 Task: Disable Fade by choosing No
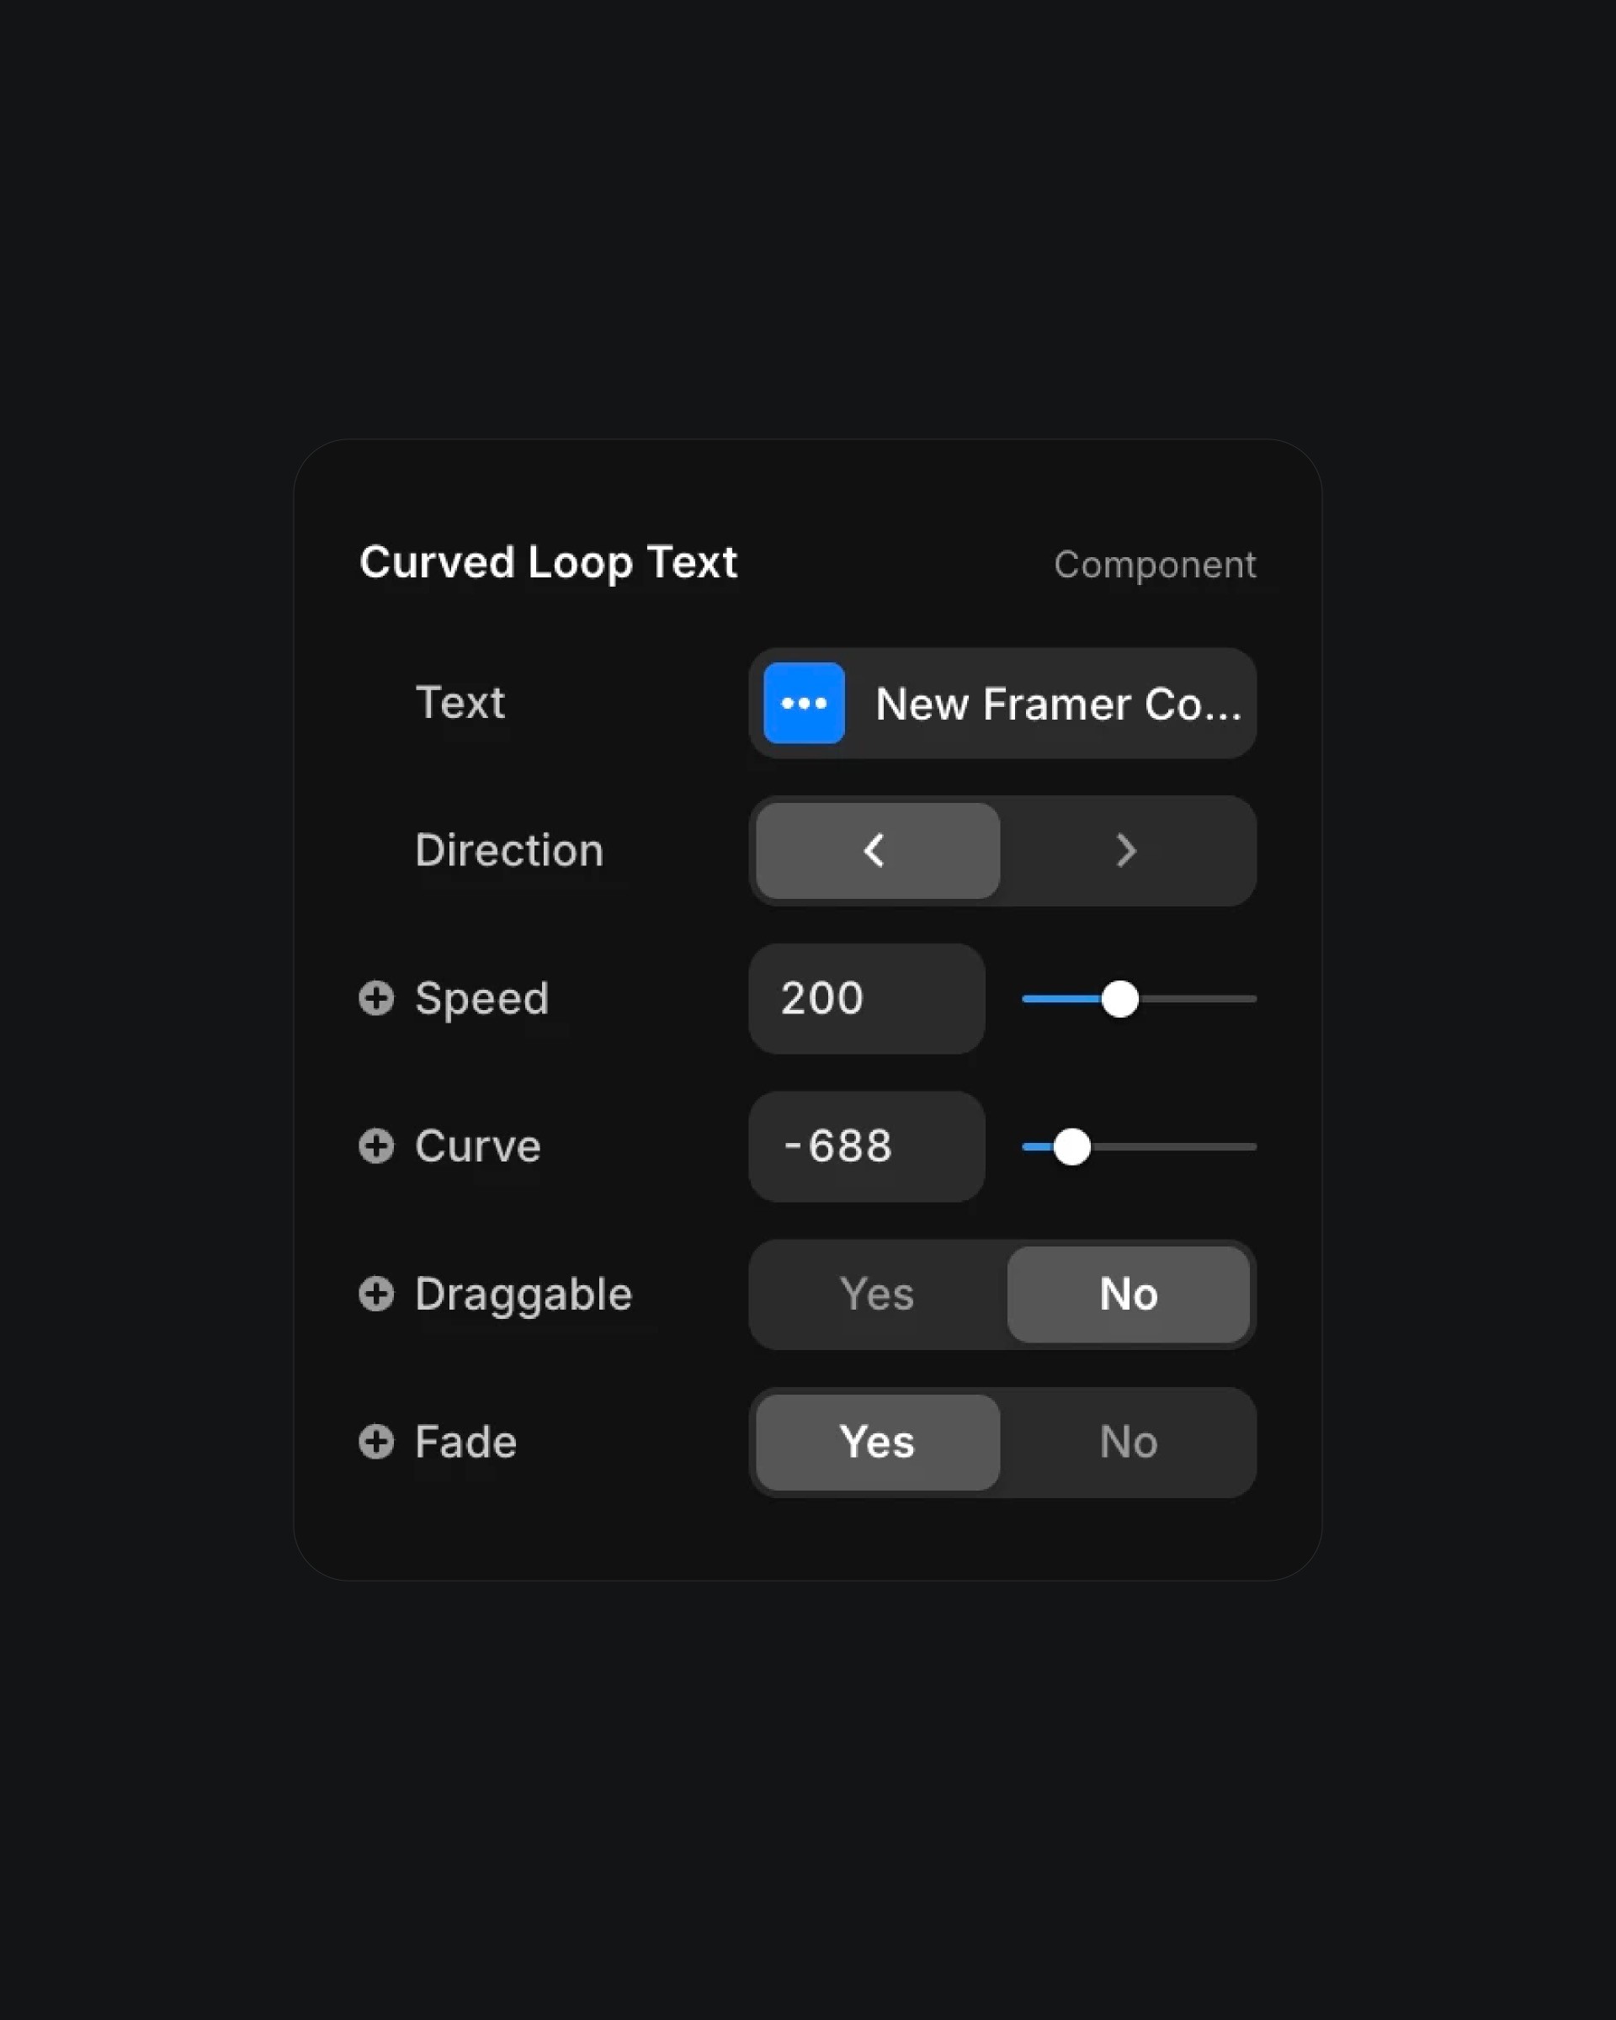pyautogui.click(x=1128, y=1442)
